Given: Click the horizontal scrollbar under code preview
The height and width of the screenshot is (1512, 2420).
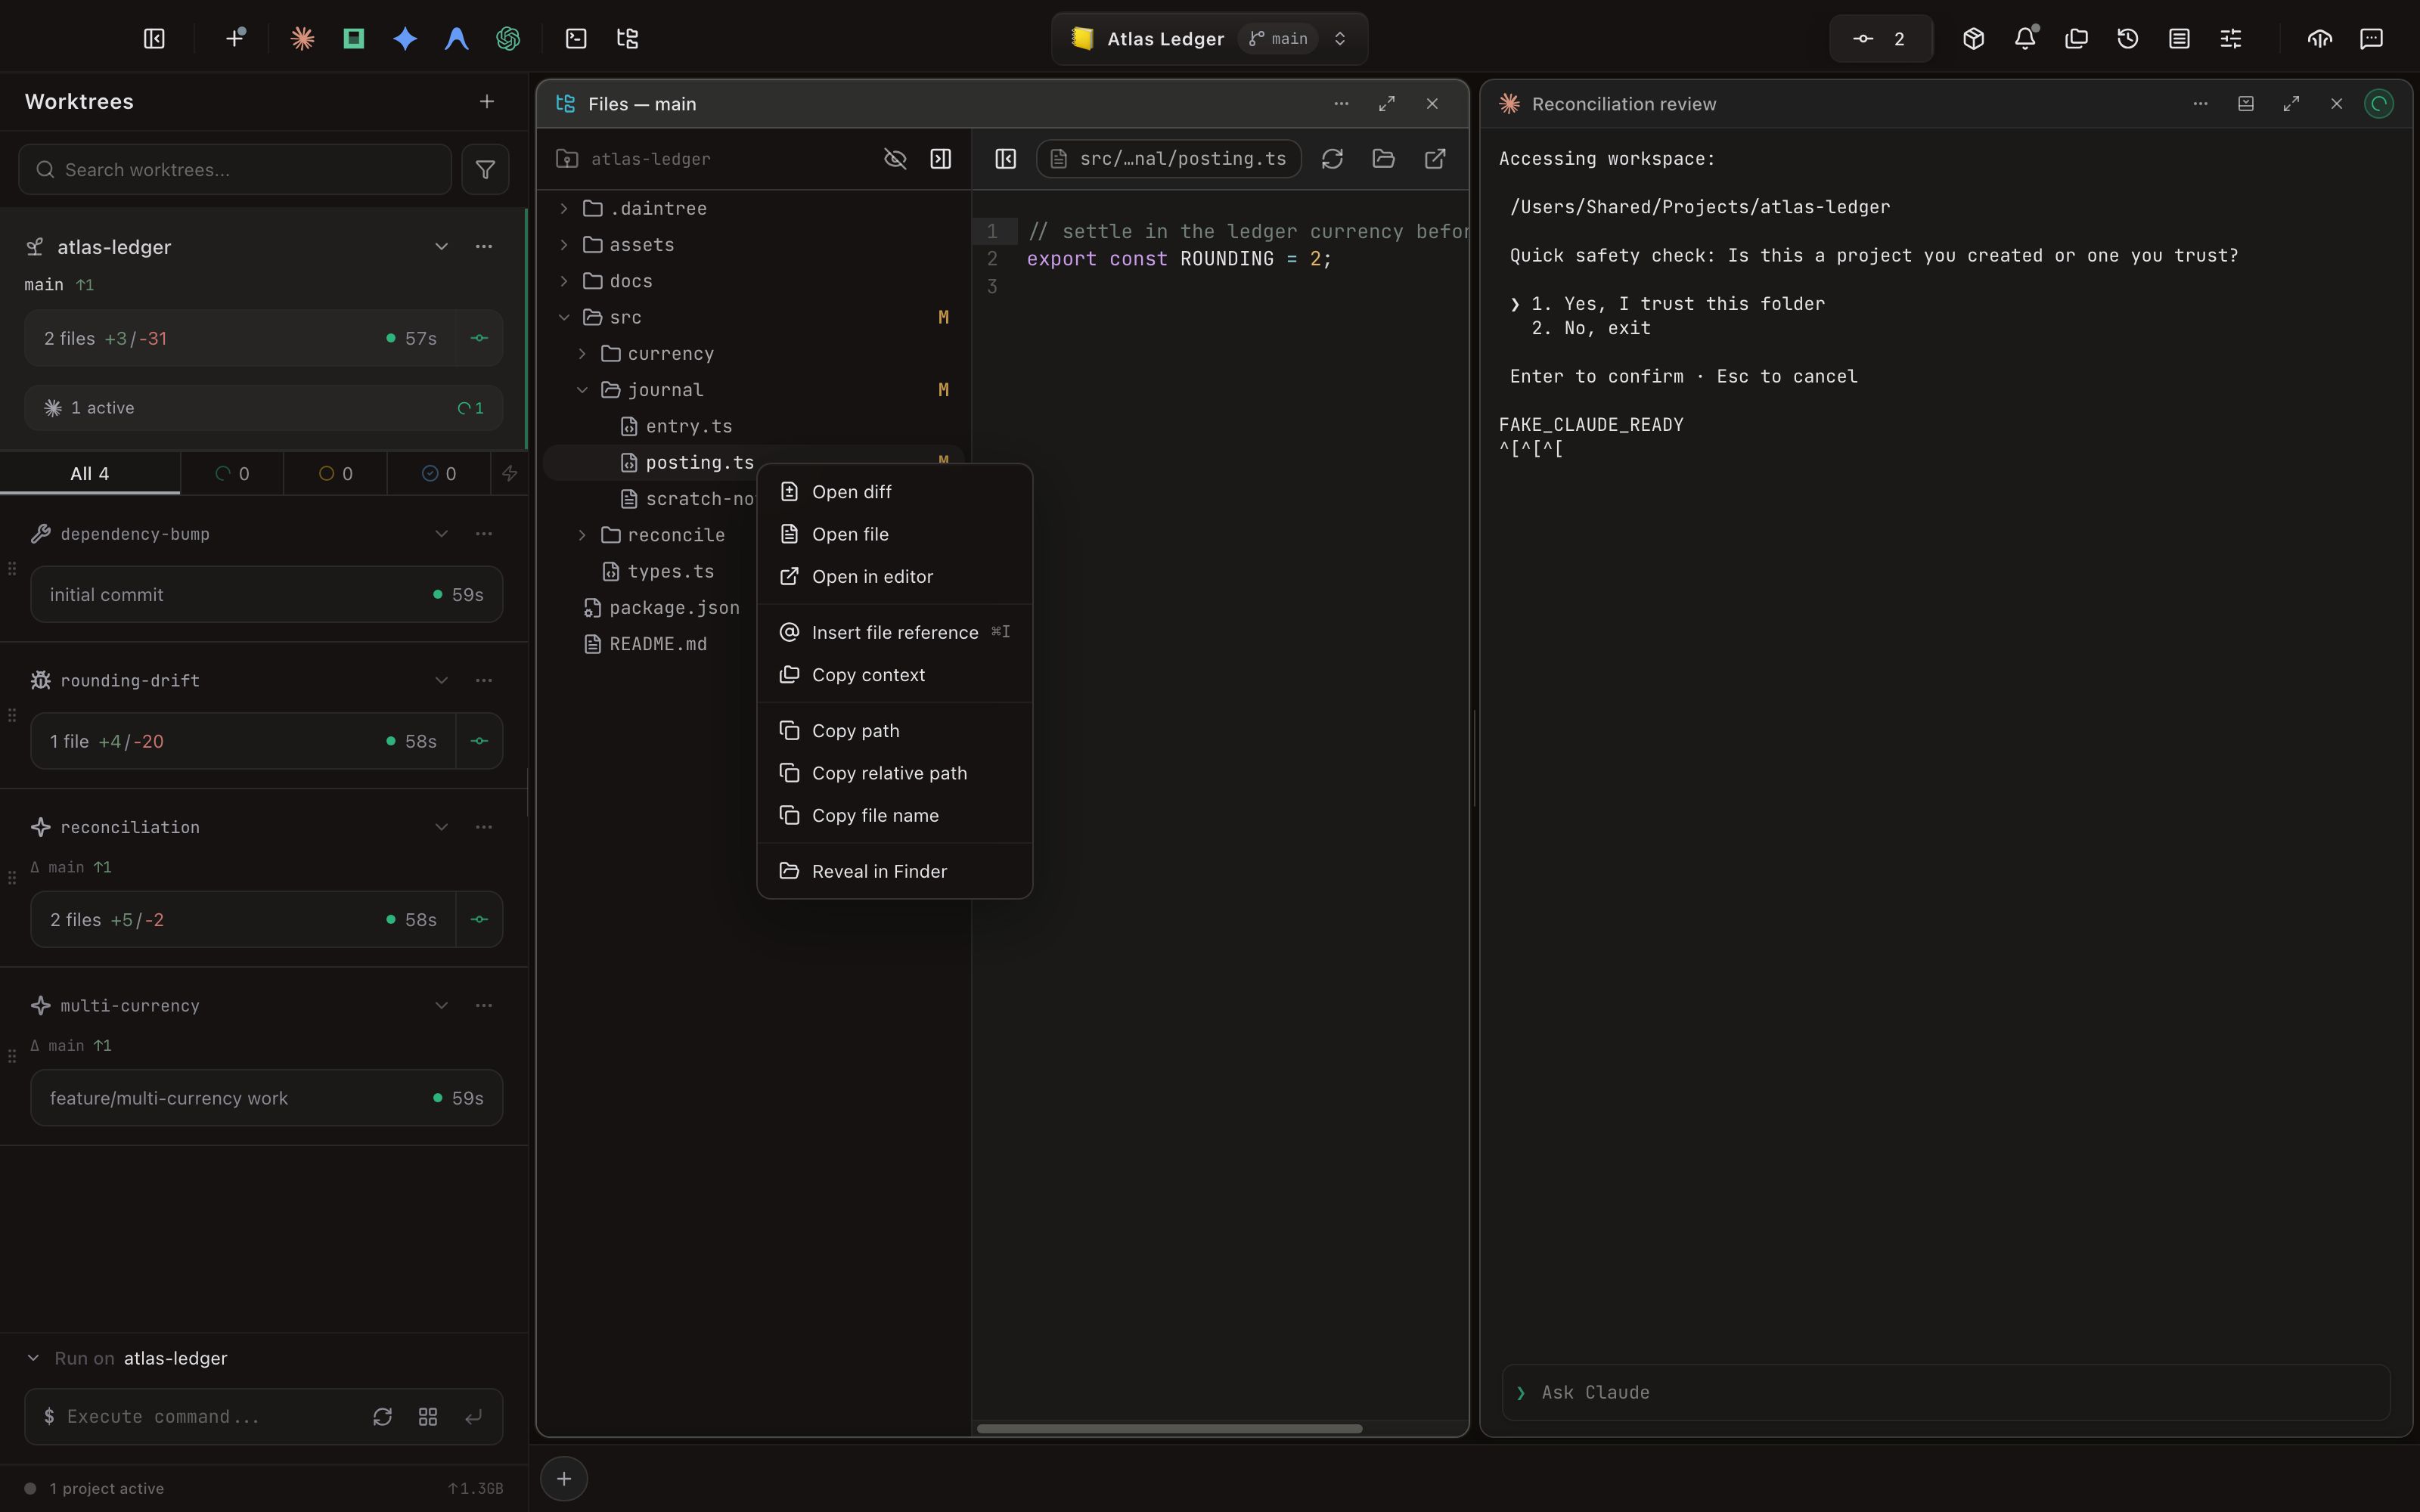Looking at the screenshot, I should pos(1169,1428).
